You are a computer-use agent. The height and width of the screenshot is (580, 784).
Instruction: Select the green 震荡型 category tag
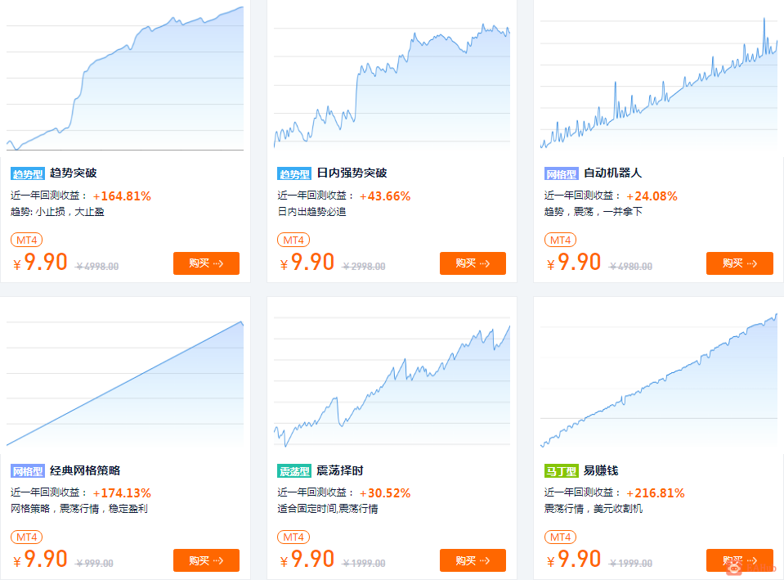click(x=294, y=471)
